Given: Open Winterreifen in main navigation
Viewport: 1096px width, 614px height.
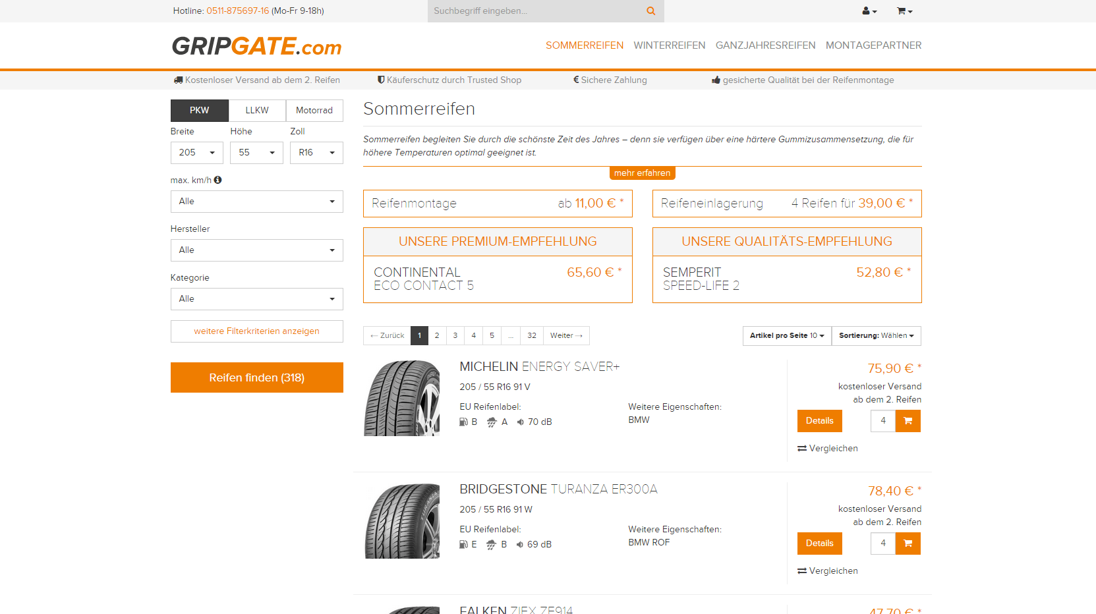Looking at the screenshot, I should coord(670,45).
